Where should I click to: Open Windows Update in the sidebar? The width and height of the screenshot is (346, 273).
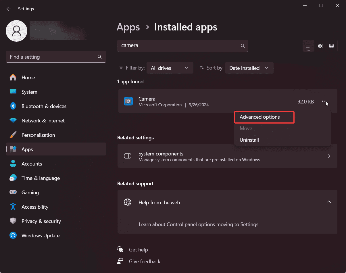[40, 236]
